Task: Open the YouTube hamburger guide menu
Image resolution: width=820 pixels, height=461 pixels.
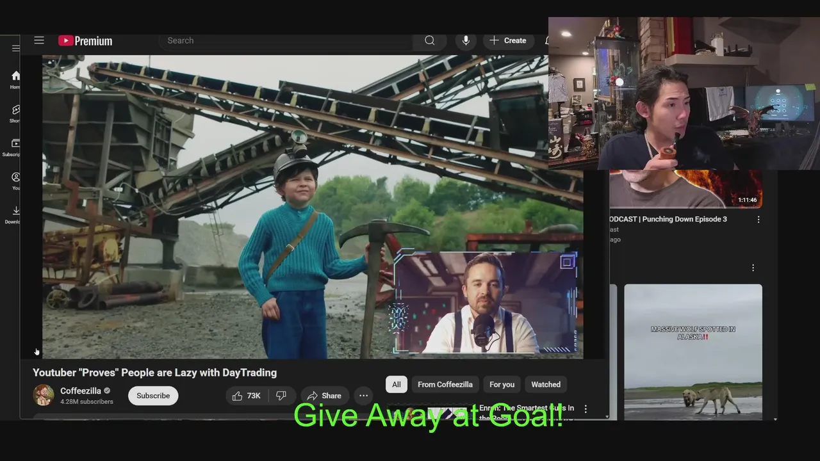Action: (x=39, y=40)
